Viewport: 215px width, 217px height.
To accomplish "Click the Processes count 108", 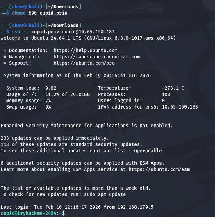I will click(x=166, y=94).
